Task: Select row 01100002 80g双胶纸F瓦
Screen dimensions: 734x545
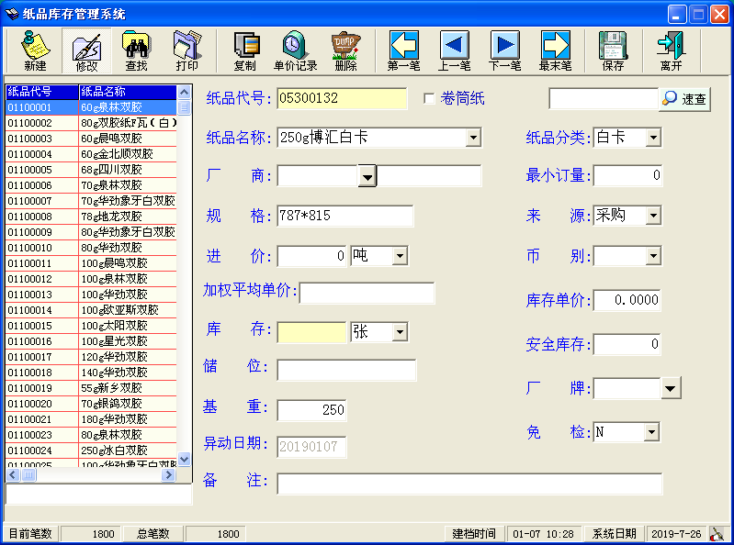Action: point(91,123)
